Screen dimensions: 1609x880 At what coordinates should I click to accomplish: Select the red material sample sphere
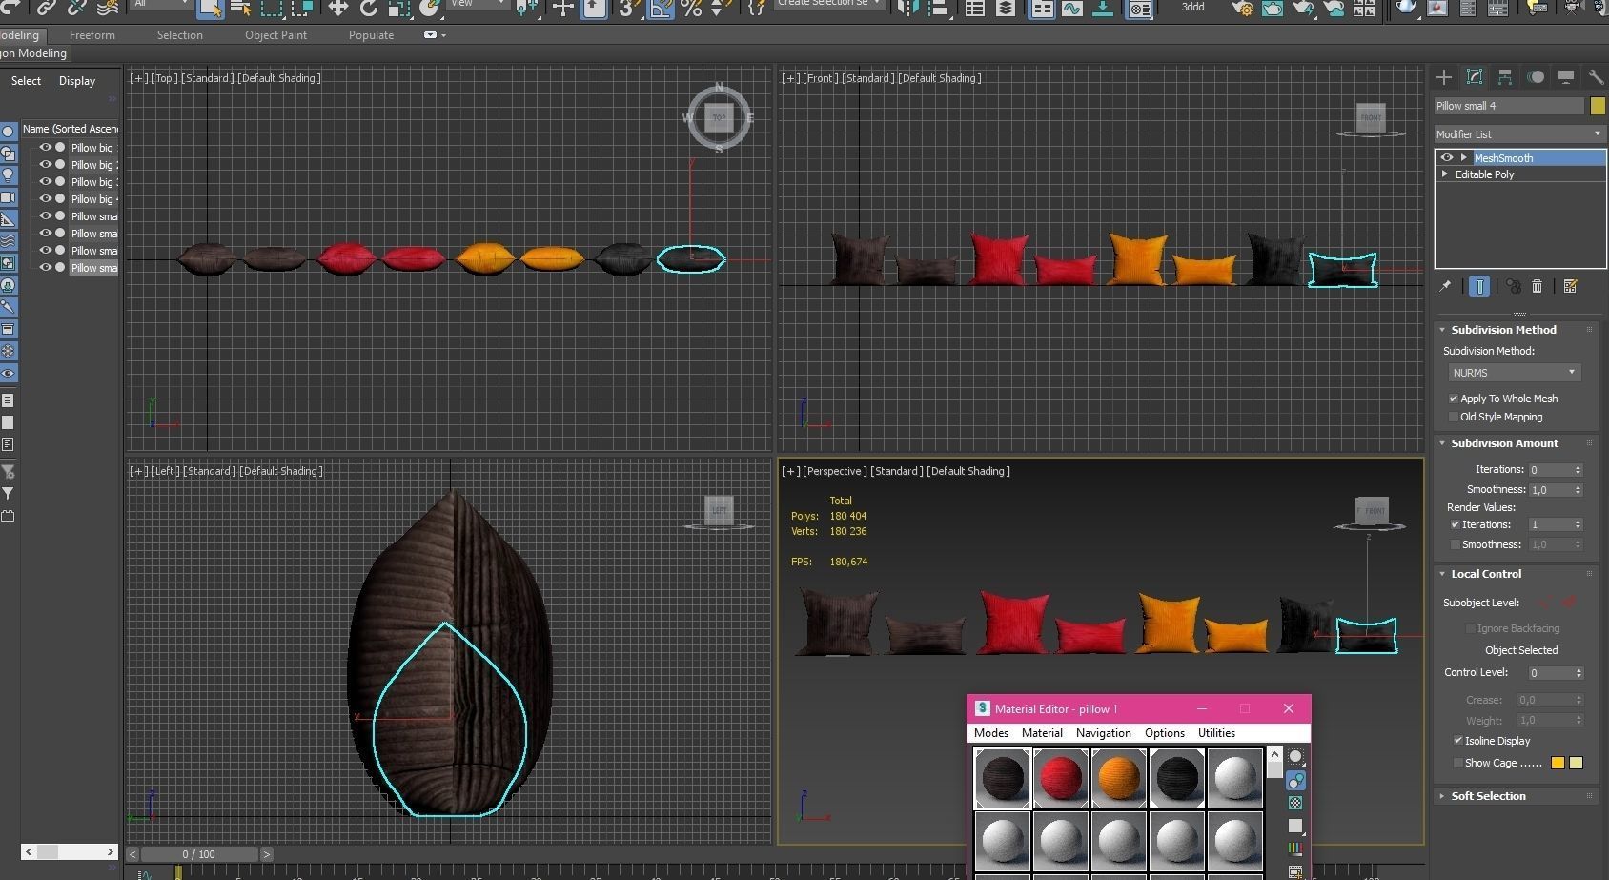[1060, 778]
